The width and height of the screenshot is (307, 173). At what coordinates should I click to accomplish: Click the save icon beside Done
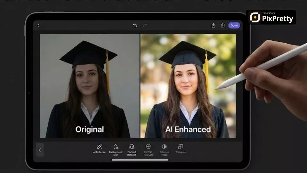(223, 26)
